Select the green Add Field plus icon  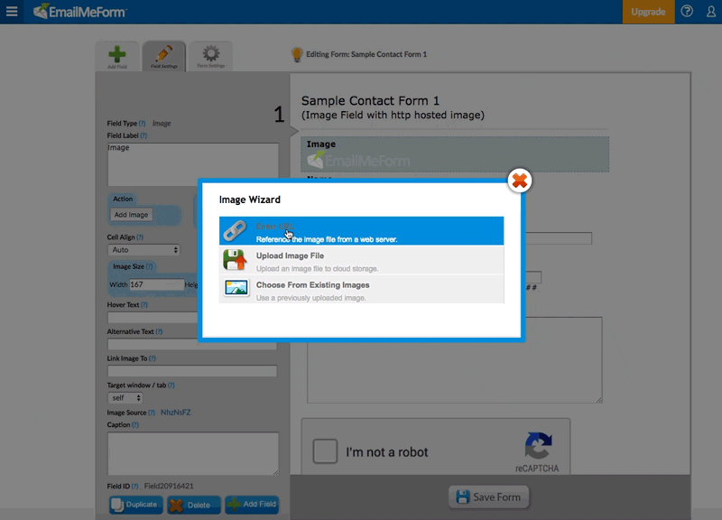point(118,51)
